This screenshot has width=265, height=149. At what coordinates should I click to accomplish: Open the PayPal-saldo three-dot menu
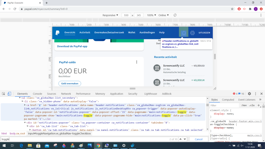[x=136, y=62]
